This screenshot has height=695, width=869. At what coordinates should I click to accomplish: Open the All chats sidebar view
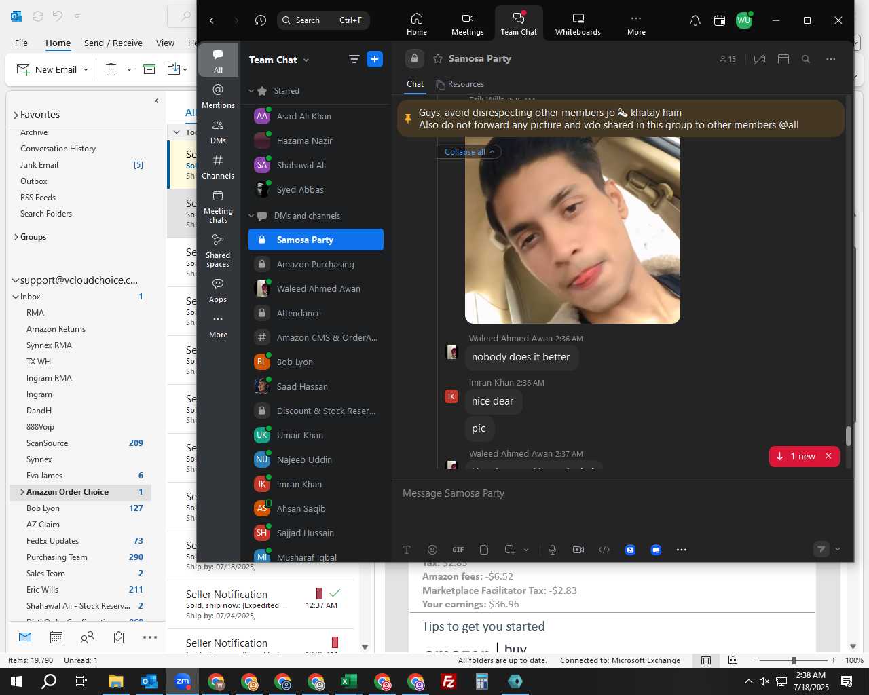click(218, 60)
